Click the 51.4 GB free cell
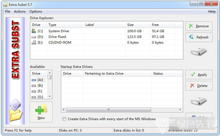This screenshot has width=221, height=136. 158,31
